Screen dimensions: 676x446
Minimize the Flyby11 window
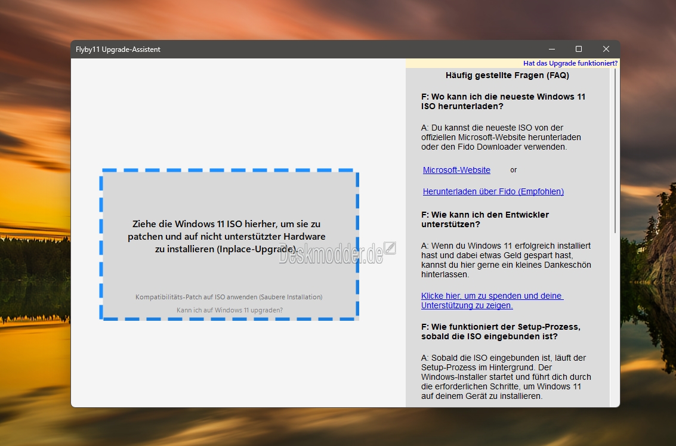[x=552, y=49]
